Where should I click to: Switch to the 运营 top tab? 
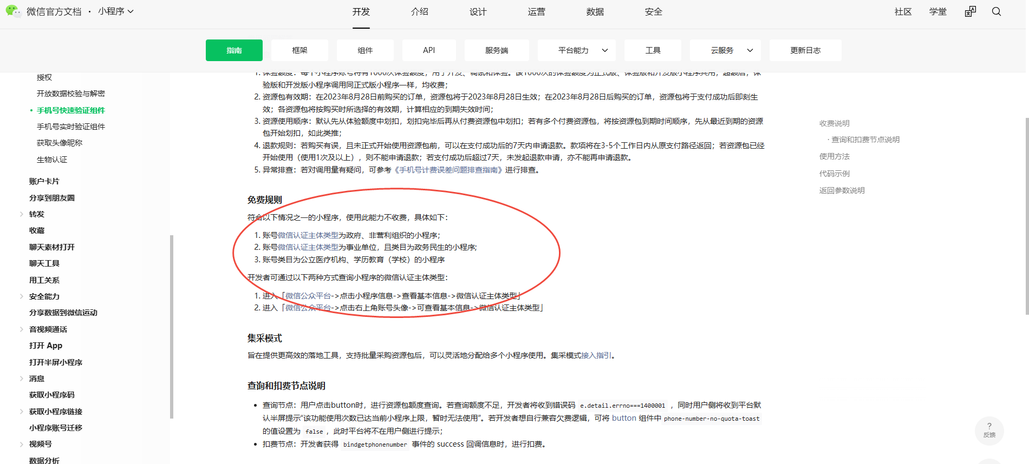537,12
